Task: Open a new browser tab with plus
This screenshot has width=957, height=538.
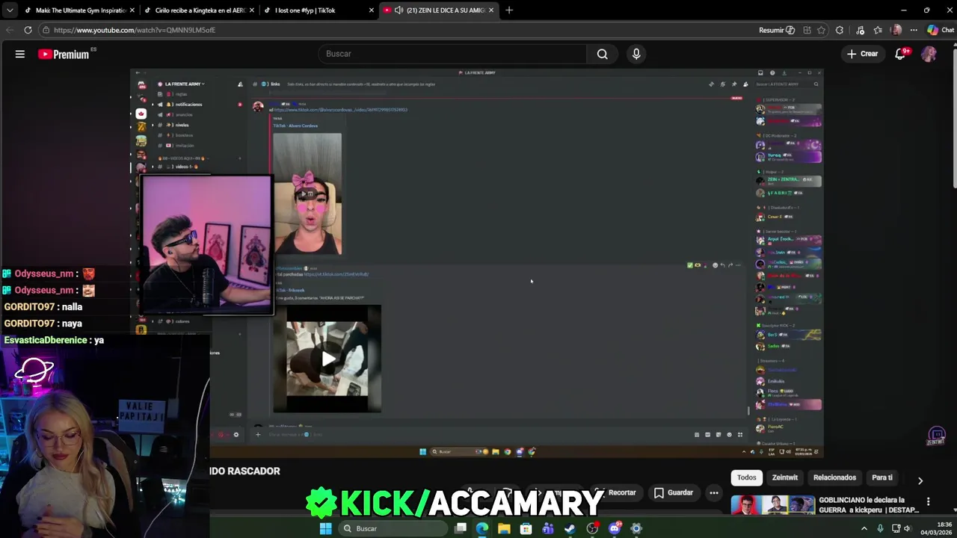Action: pos(509,10)
